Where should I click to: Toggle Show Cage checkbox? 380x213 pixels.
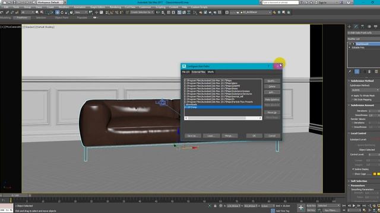coord(353,174)
